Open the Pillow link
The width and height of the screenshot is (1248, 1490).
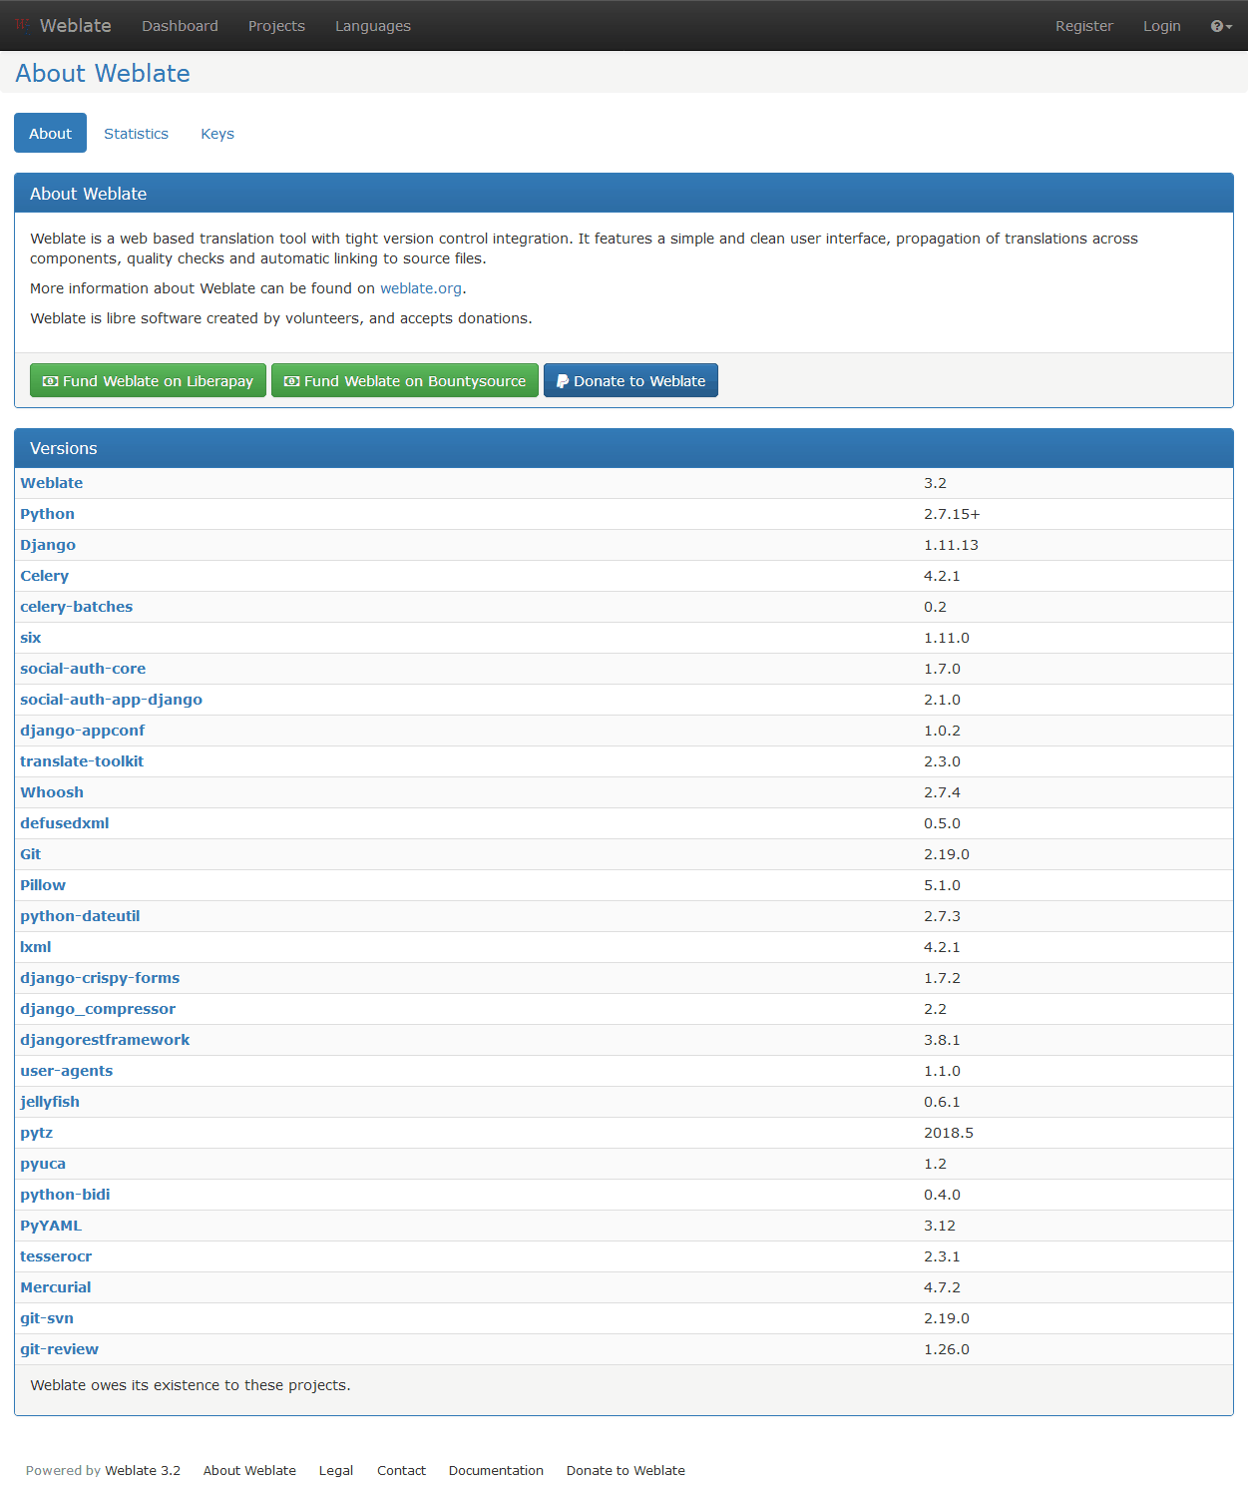[43, 885]
